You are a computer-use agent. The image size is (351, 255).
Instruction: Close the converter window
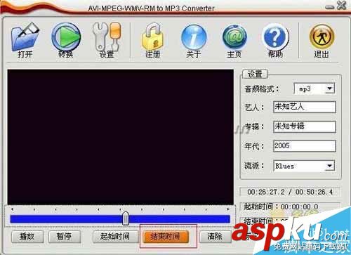click(341, 6)
